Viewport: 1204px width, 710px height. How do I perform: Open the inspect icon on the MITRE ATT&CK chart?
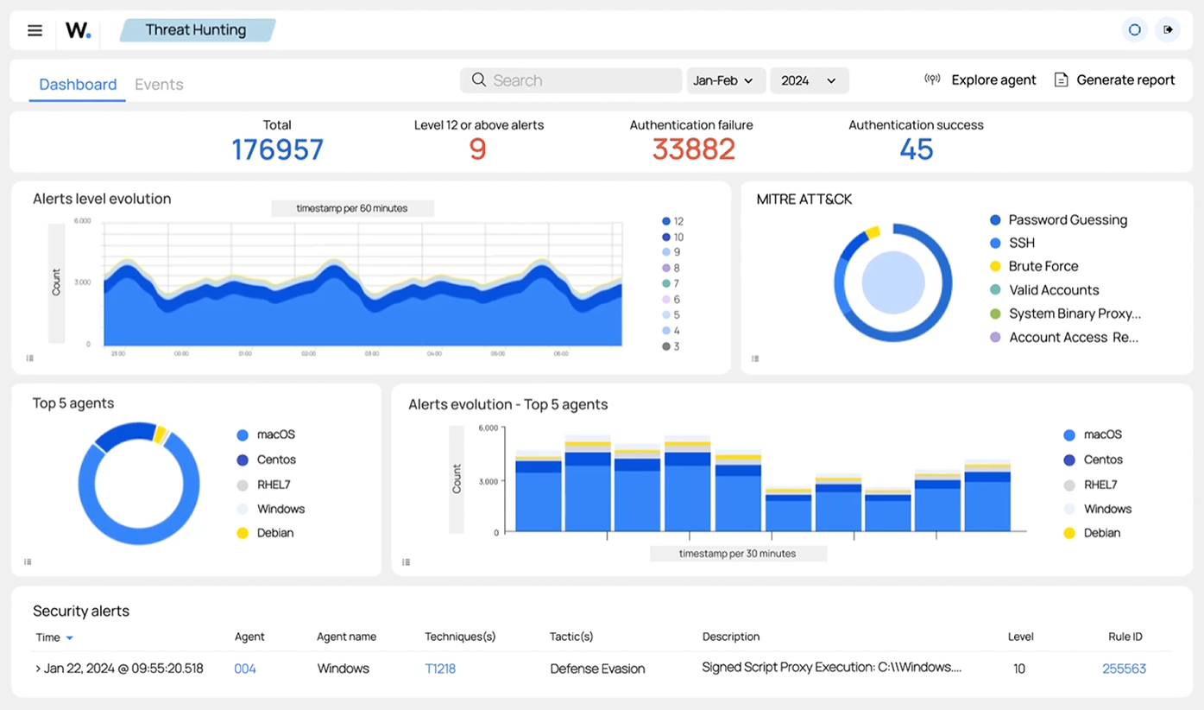[755, 357]
